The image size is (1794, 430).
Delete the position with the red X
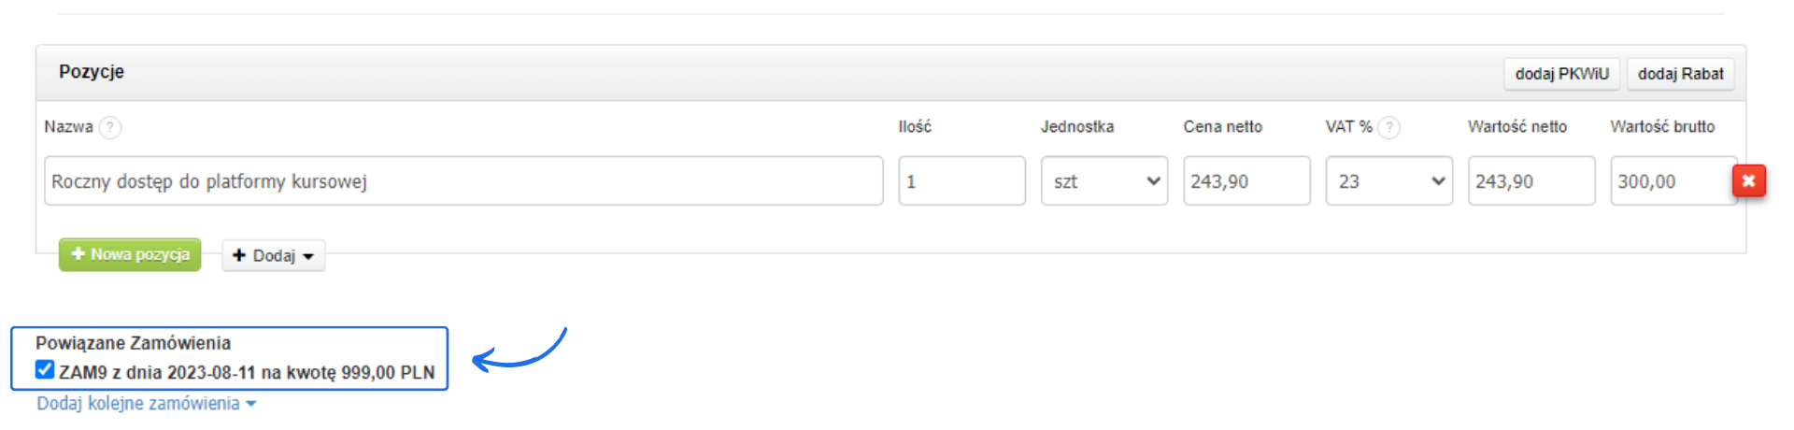click(x=1748, y=180)
